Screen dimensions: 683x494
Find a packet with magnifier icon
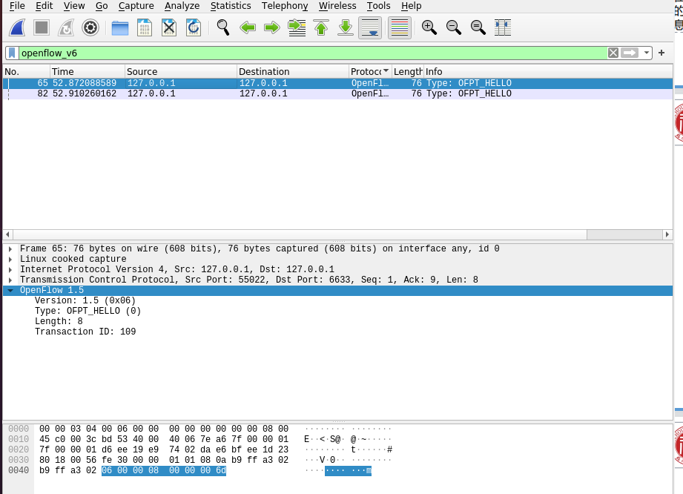(223, 28)
